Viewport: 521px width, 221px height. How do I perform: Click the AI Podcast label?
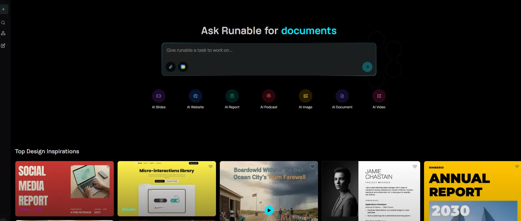tap(269, 107)
